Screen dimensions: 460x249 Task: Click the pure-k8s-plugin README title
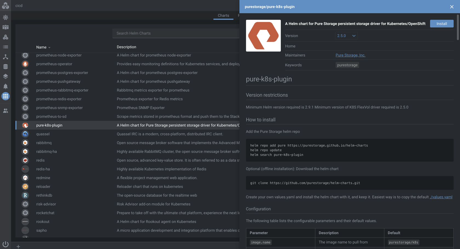(x=269, y=79)
